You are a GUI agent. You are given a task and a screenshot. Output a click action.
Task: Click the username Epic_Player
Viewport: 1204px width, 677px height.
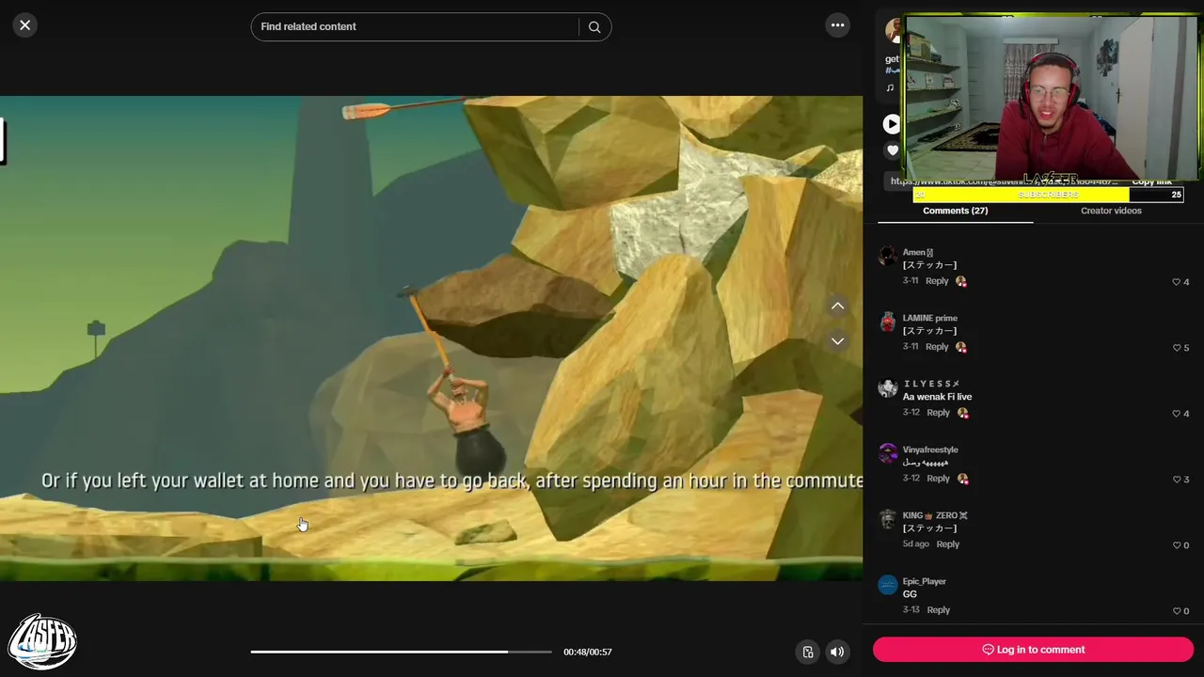click(x=925, y=581)
